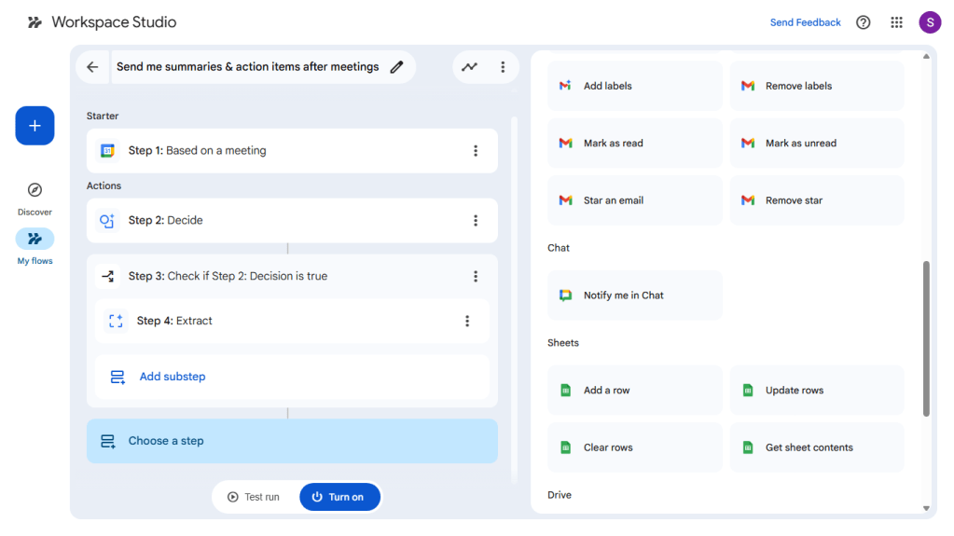Click the Sheets section heading
Screen dimensions: 954x536
tap(562, 343)
